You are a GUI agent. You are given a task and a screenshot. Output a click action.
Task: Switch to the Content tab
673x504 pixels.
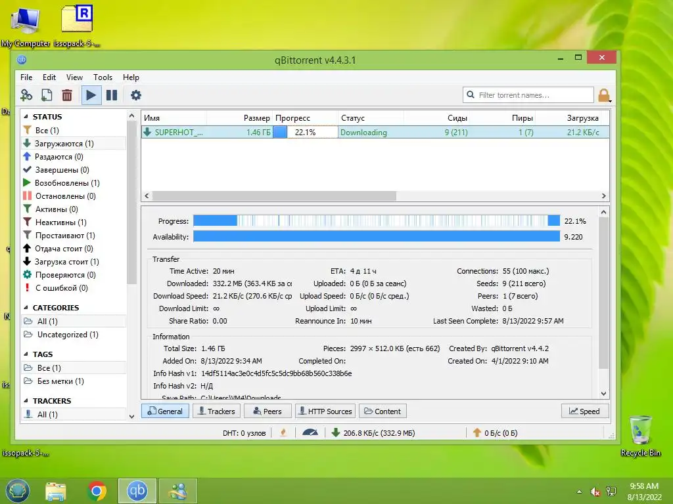(x=383, y=411)
